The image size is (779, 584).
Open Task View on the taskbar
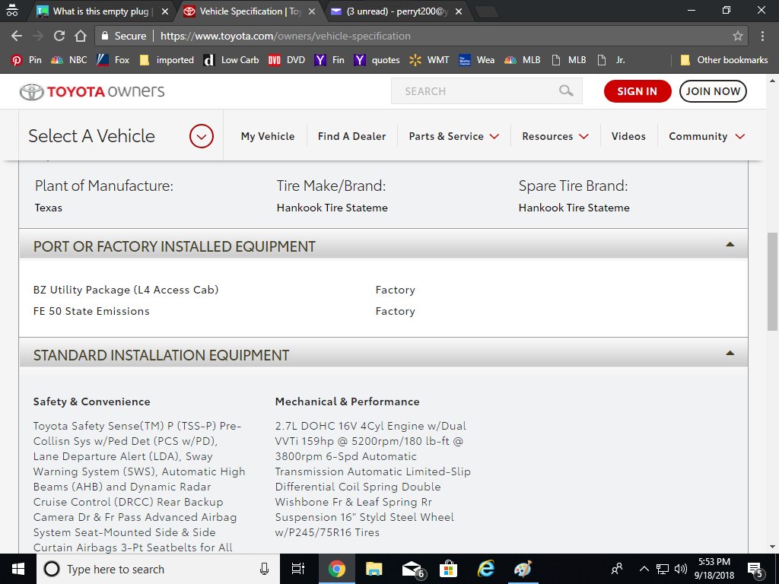[x=298, y=569]
